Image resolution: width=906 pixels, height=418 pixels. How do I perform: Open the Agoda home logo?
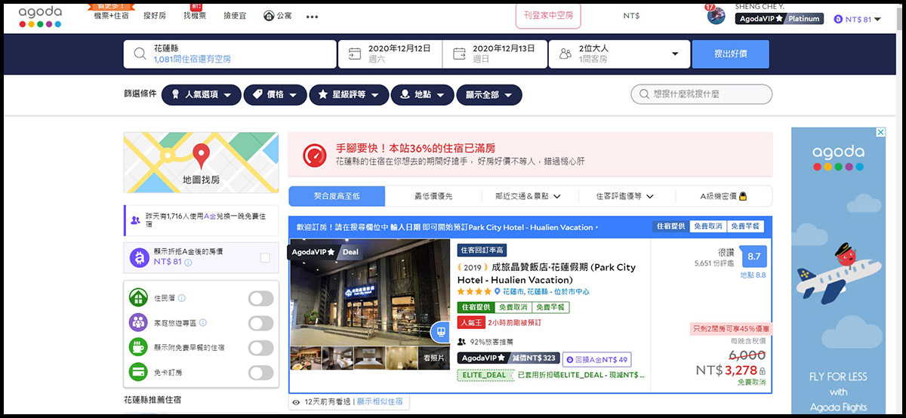(40, 16)
